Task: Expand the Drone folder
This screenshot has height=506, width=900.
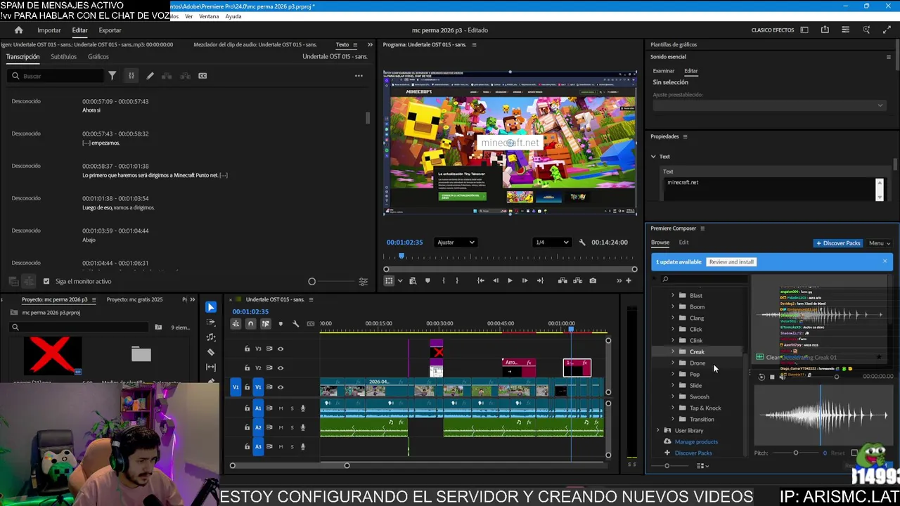Action: point(672,363)
